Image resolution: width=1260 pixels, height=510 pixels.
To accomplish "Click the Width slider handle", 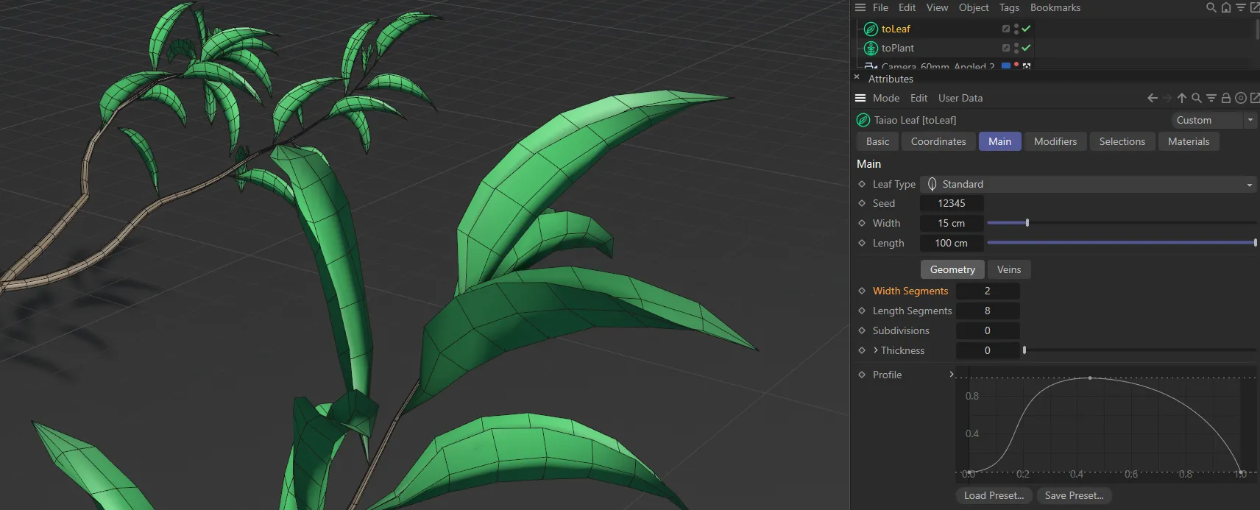I will tap(1027, 222).
